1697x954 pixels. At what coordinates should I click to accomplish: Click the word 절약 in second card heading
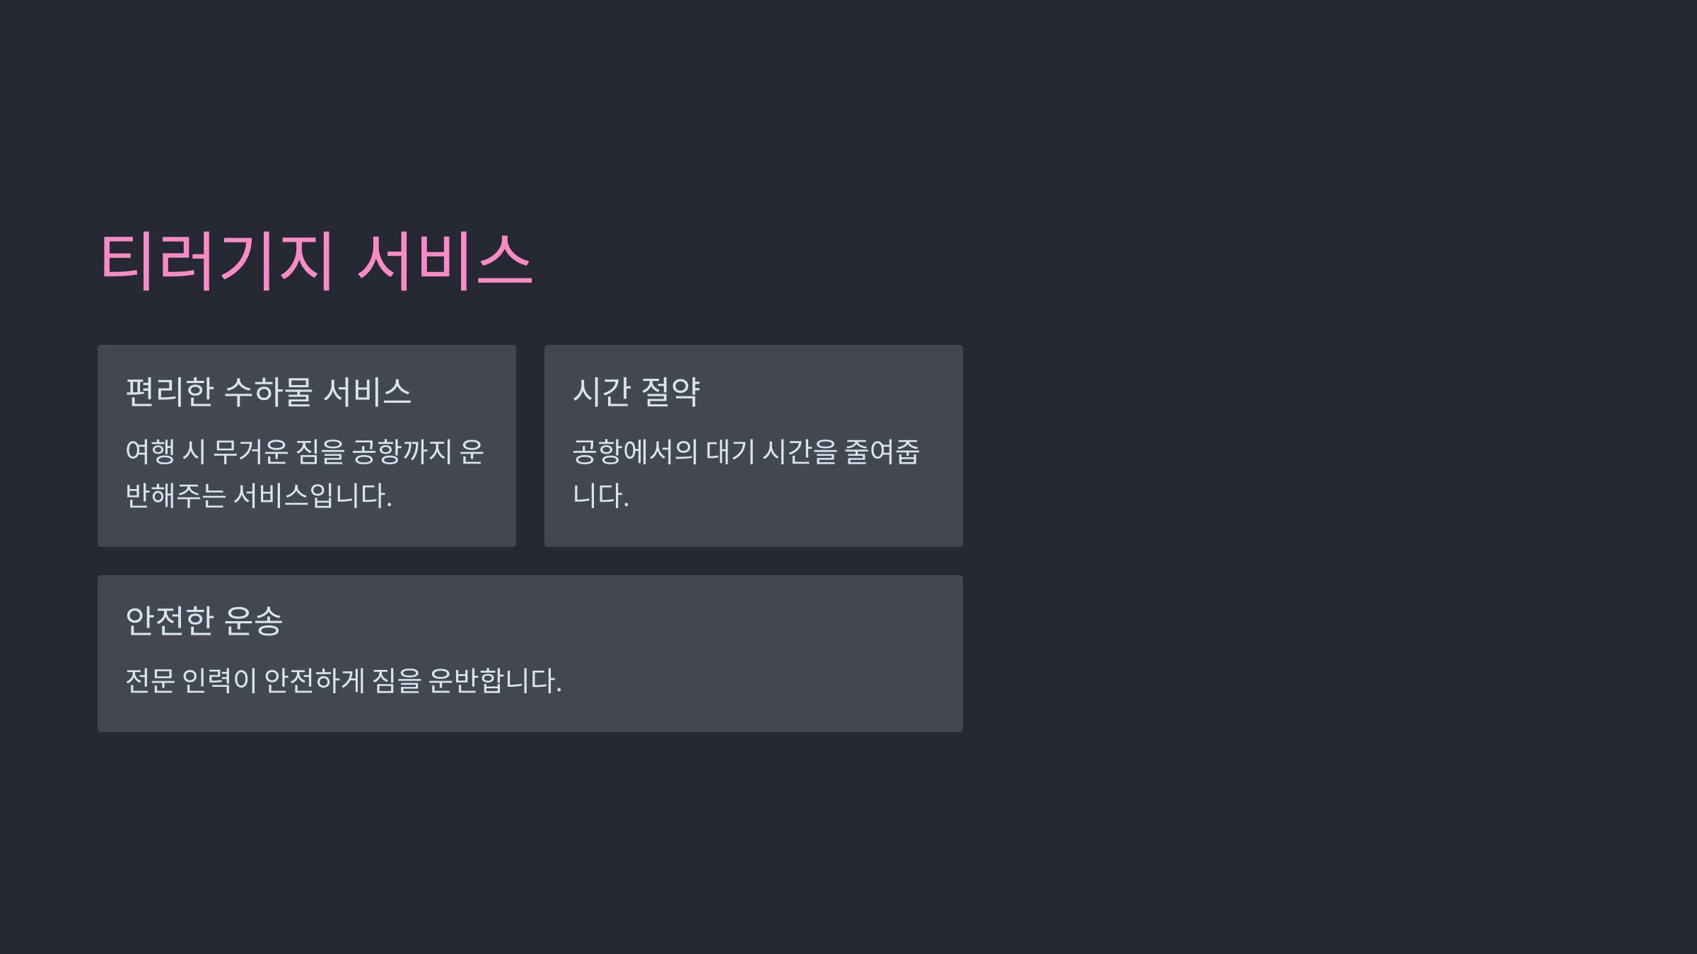click(670, 391)
